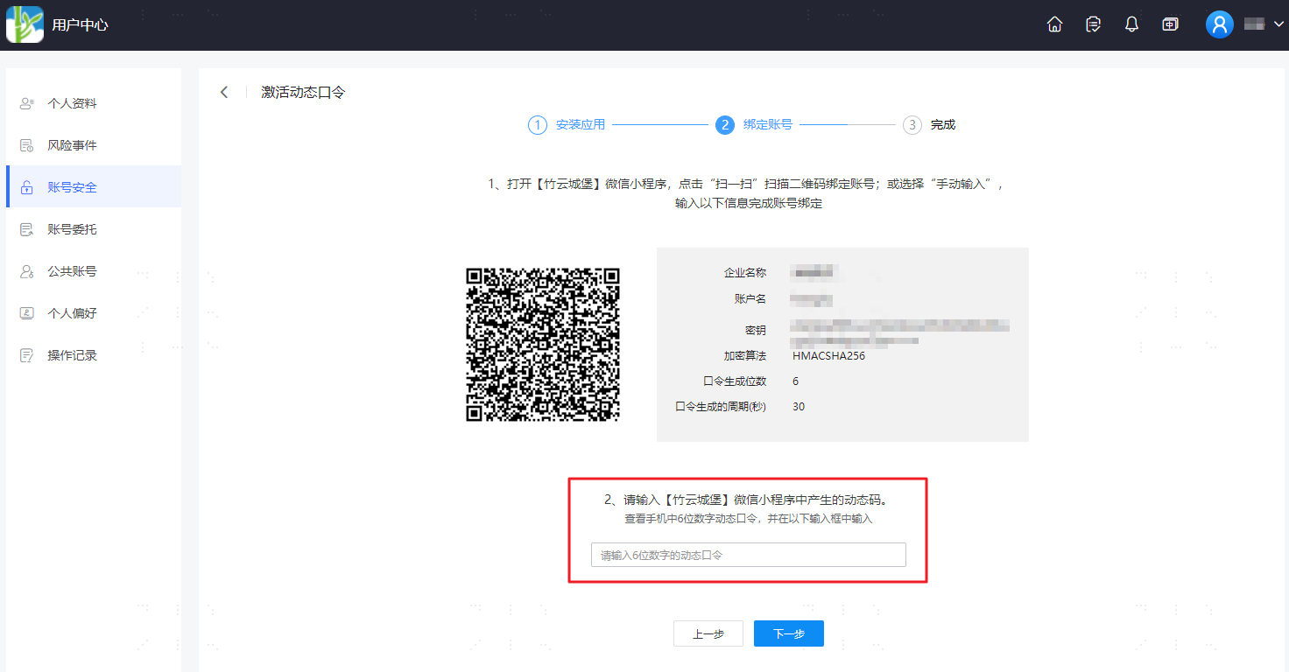Click the 个人资料 sidebar icon
Screen dimensions: 1289x672
tap(27, 103)
